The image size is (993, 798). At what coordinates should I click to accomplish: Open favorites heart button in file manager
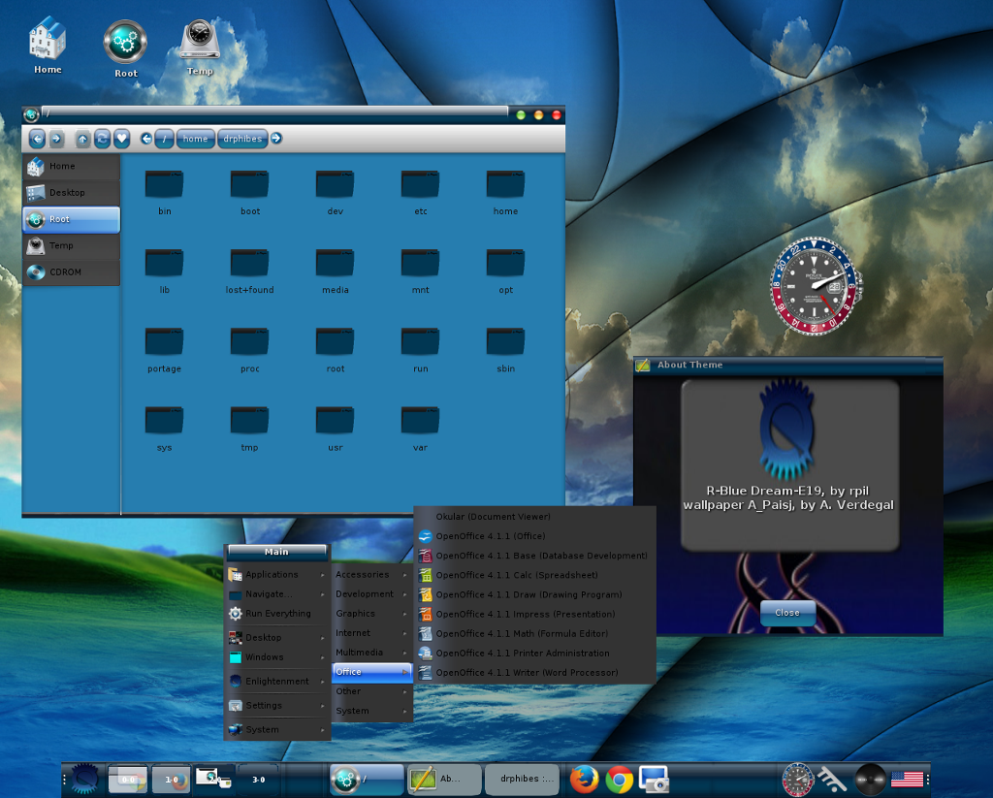tap(121, 139)
